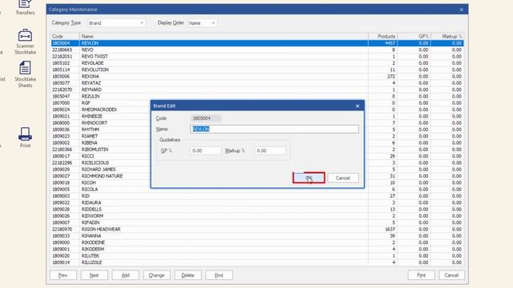This screenshot has height=288, width=513.
Task: Click the Add button
Action: 125,275
